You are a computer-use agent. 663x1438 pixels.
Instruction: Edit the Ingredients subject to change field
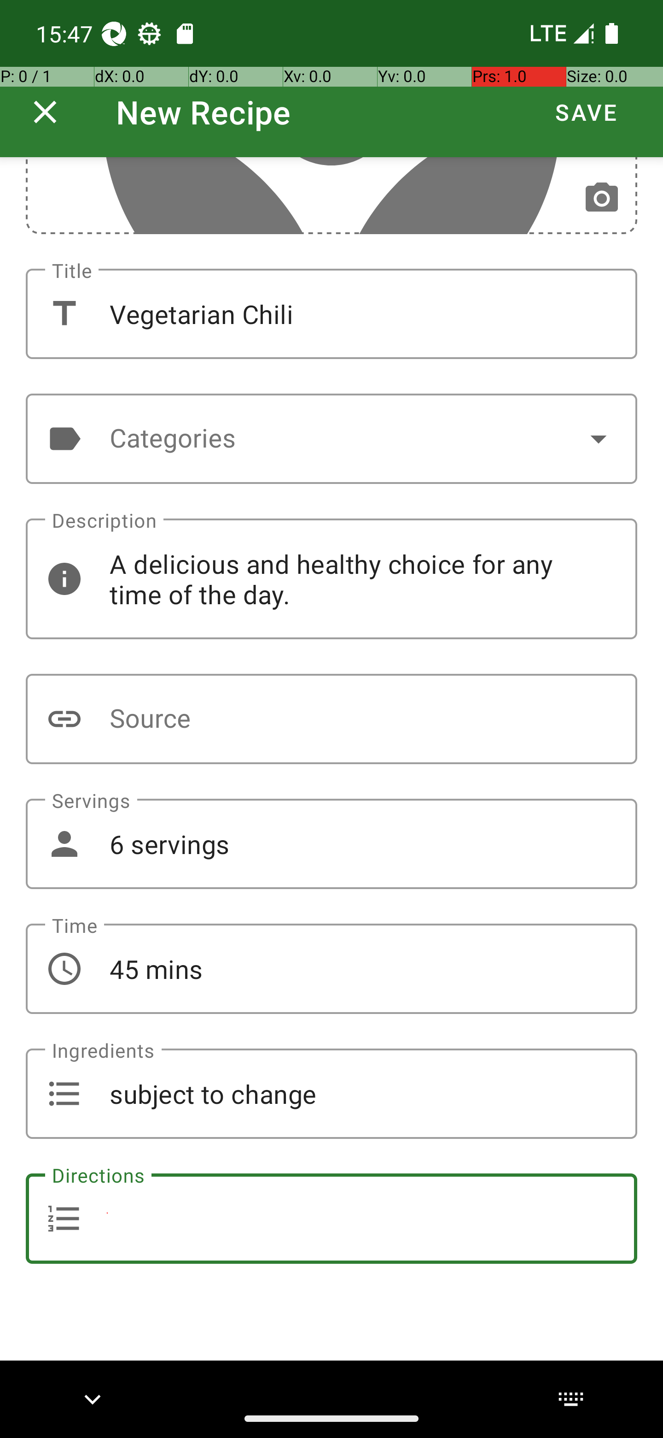(x=331, y=1094)
